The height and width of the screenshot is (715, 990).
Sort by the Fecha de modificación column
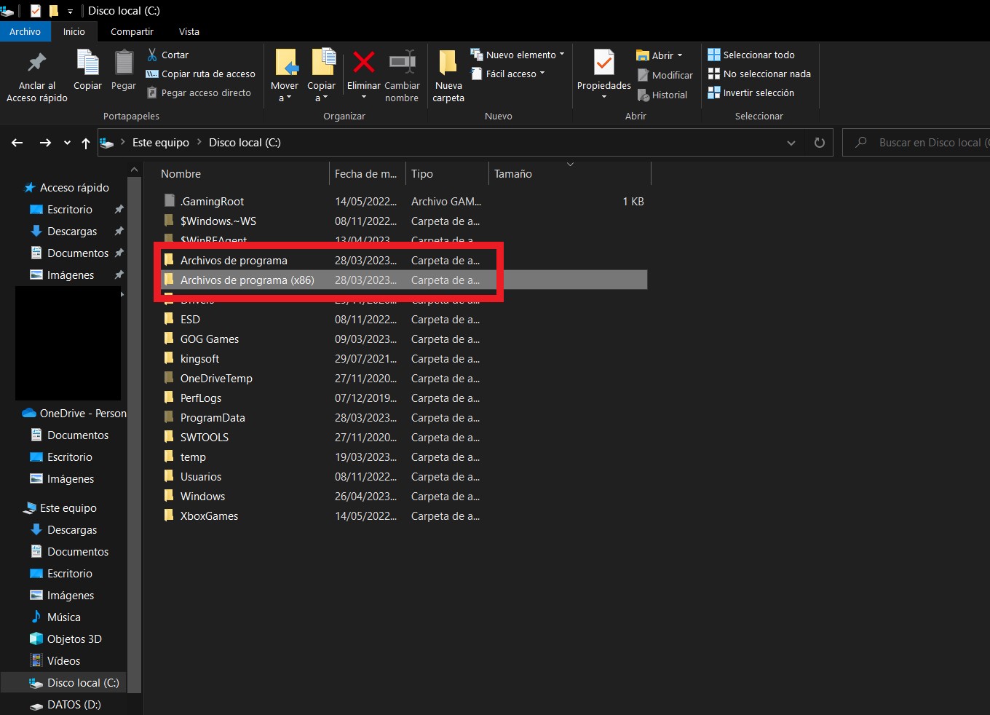click(367, 173)
